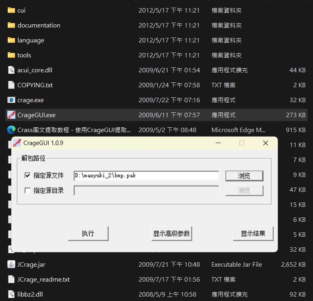Click the CrageGUI.exe red icon

pos(11,115)
